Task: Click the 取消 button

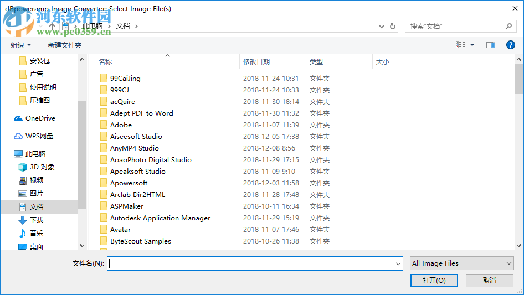Action: (x=490, y=280)
